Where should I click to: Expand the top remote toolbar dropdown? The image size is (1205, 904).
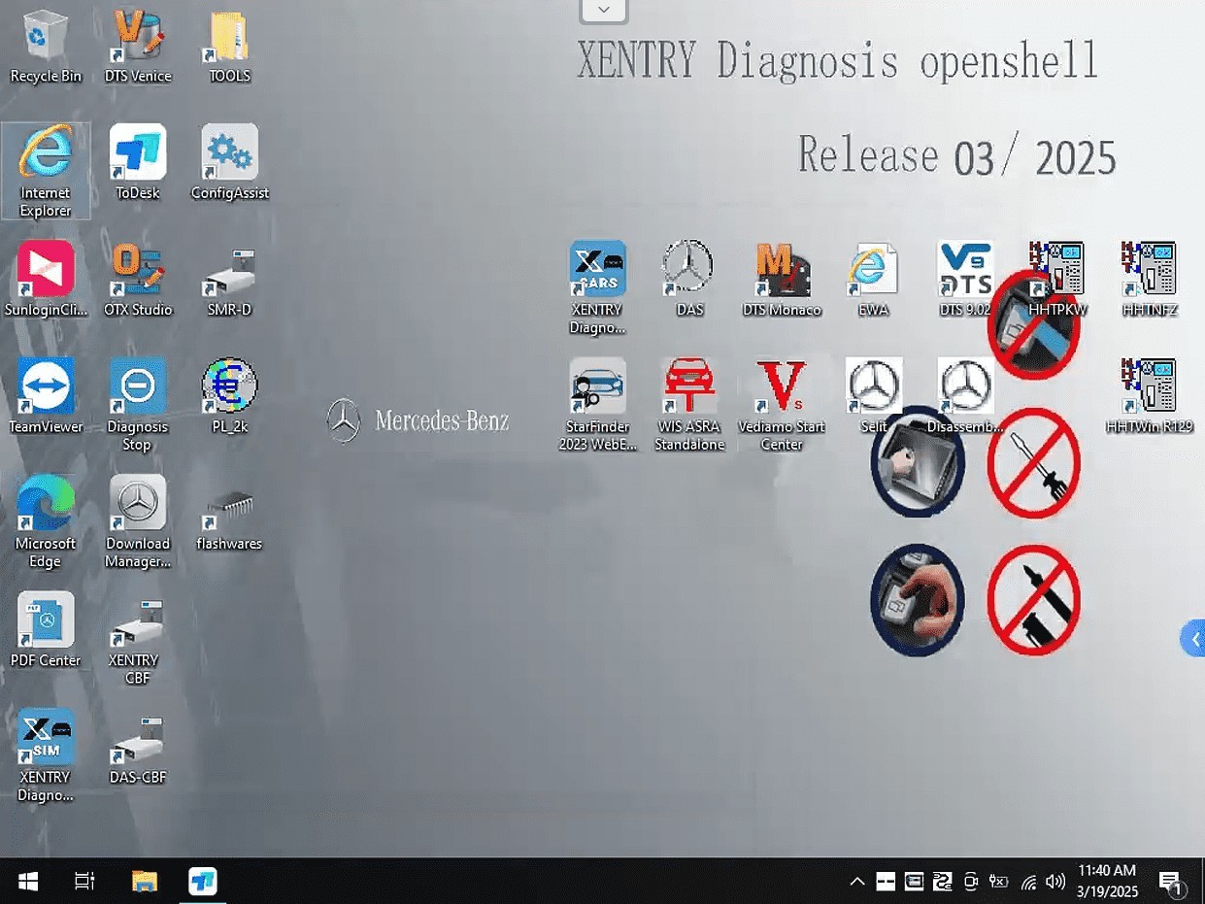point(603,11)
